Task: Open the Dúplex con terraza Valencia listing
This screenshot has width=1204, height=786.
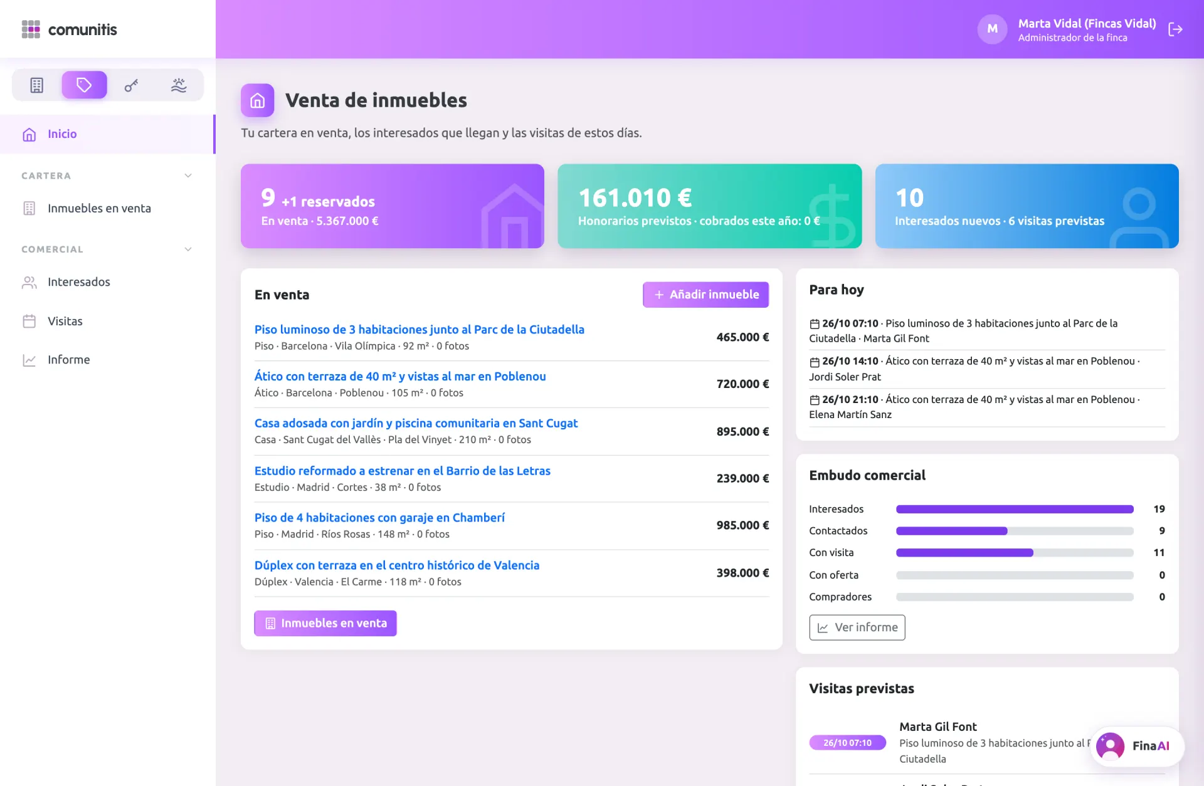Action: (x=396, y=565)
